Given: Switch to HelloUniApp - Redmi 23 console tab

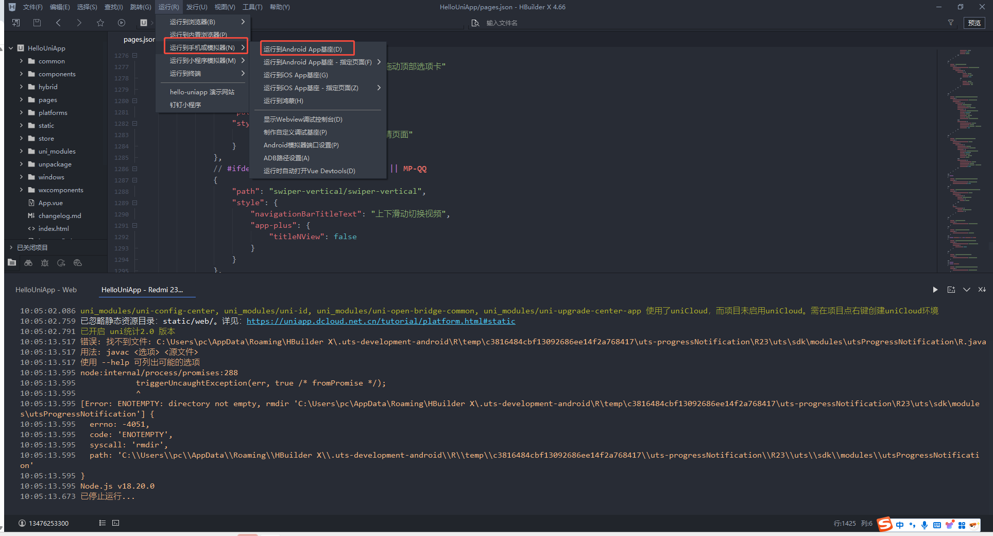Looking at the screenshot, I should [x=142, y=290].
